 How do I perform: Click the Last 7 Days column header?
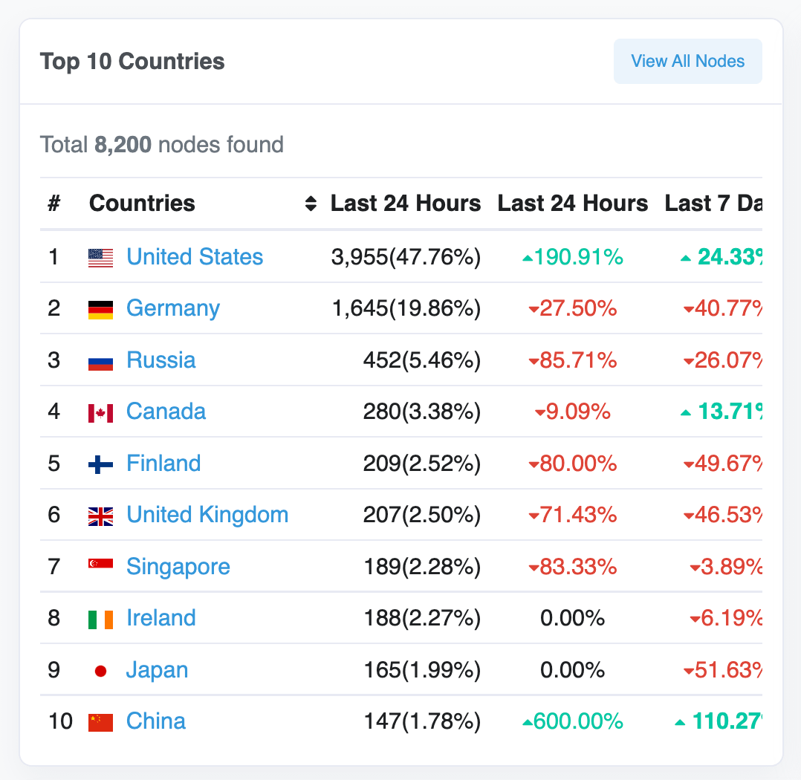pos(713,204)
